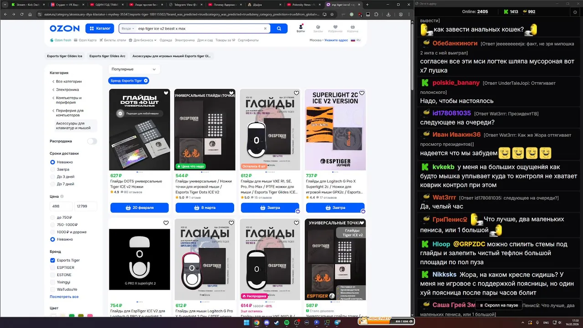Open Telegram from the taskbar
Image resolution: width=583 pixels, height=328 pixels.
(x=338, y=323)
